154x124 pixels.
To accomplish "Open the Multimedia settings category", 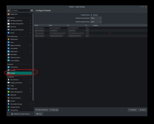I will tap(19, 89).
